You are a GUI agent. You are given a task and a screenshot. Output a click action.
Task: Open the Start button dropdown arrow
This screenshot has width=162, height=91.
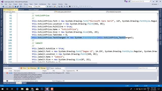coord(52,7)
